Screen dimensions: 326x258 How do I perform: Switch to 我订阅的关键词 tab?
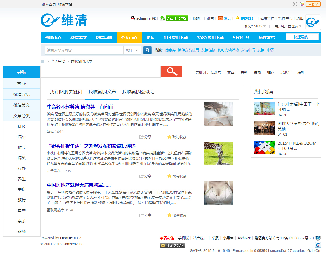click(66, 92)
